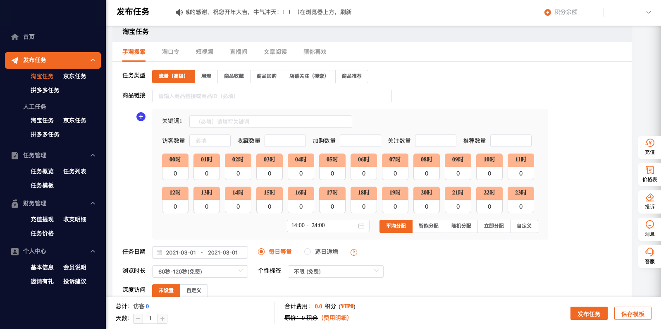The height and width of the screenshot is (329, 661).
Task: Click the 发布任务 submit button
Action: 589,314
